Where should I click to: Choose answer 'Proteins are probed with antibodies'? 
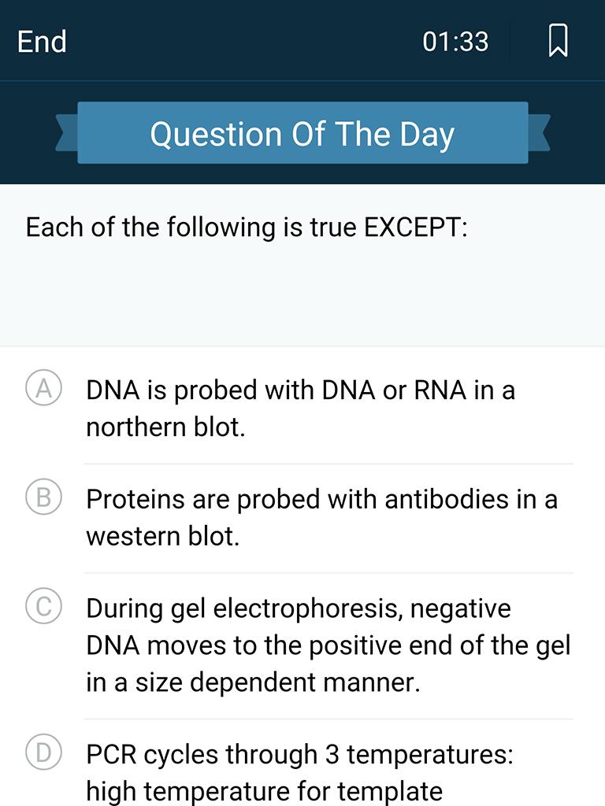click(x=298, y=500)
